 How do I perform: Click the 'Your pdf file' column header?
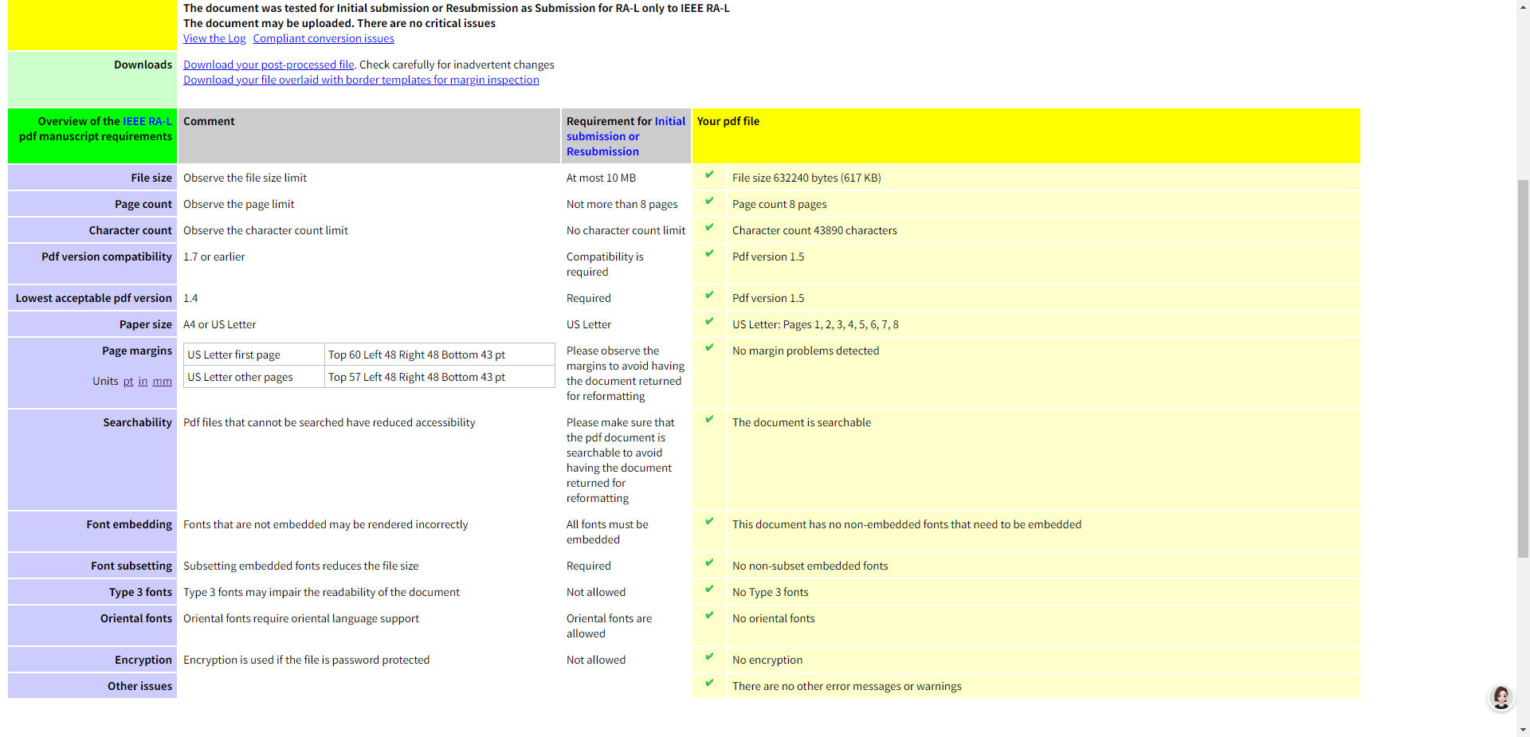[1026, 136]
